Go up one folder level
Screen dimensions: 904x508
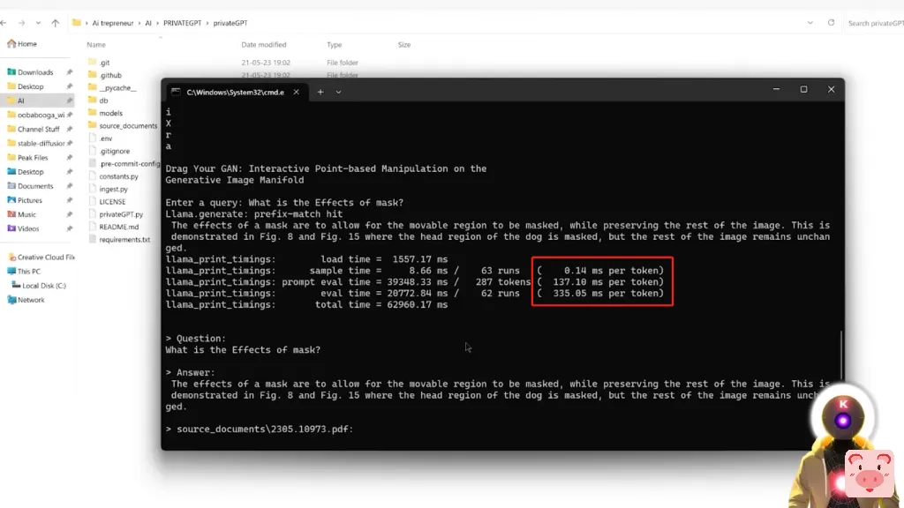56,23
